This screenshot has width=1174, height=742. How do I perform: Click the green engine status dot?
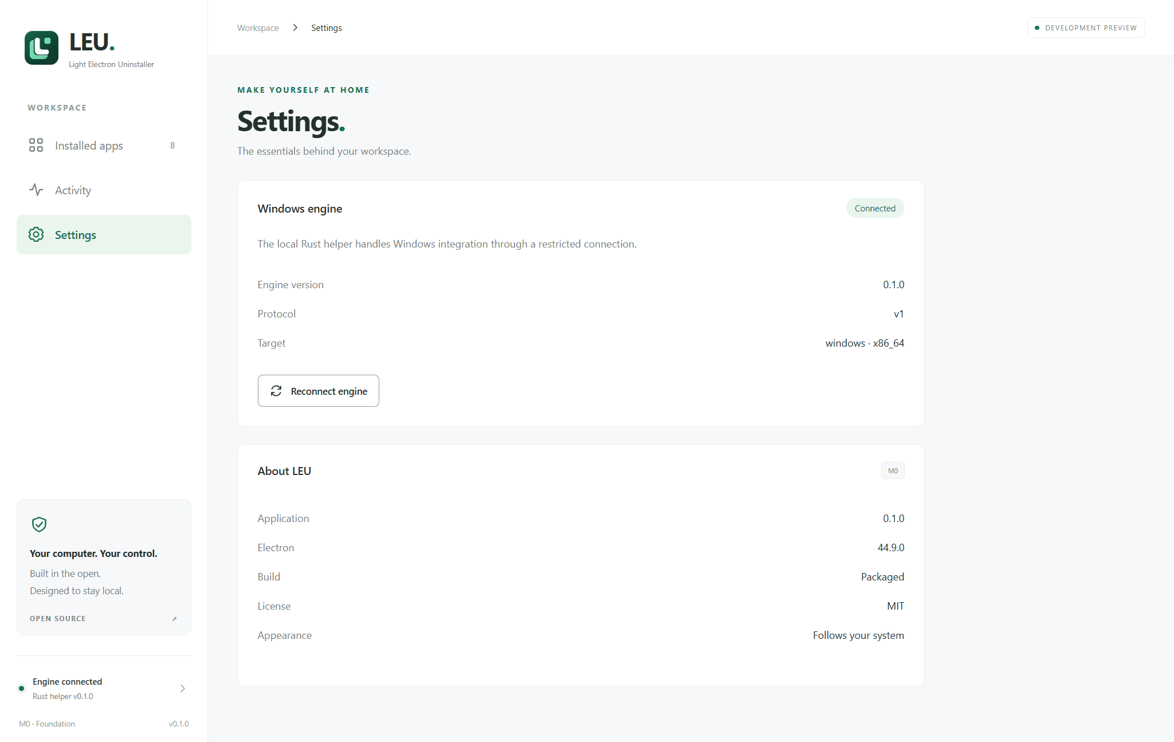[21, 688]
